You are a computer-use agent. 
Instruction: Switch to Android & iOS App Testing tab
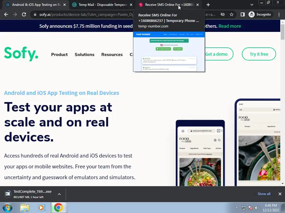click(x=36, y=5)
